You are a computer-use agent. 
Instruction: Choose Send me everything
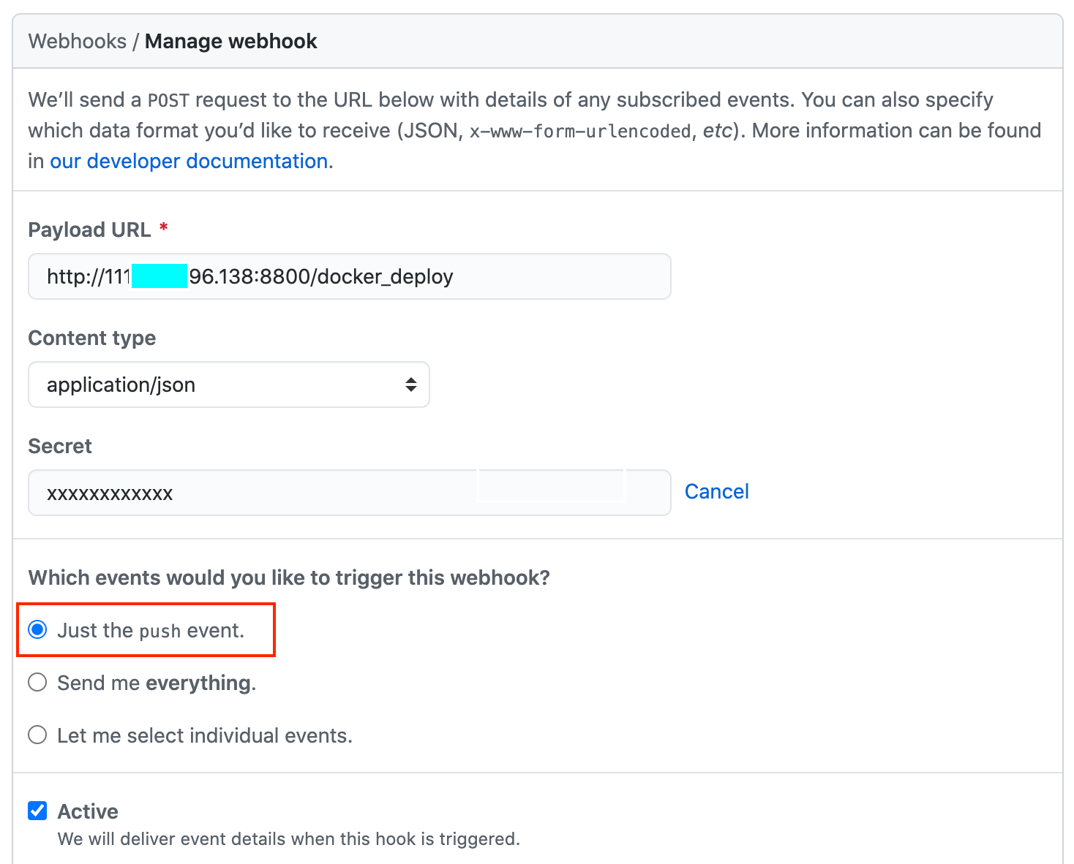(x=37, y=682)
